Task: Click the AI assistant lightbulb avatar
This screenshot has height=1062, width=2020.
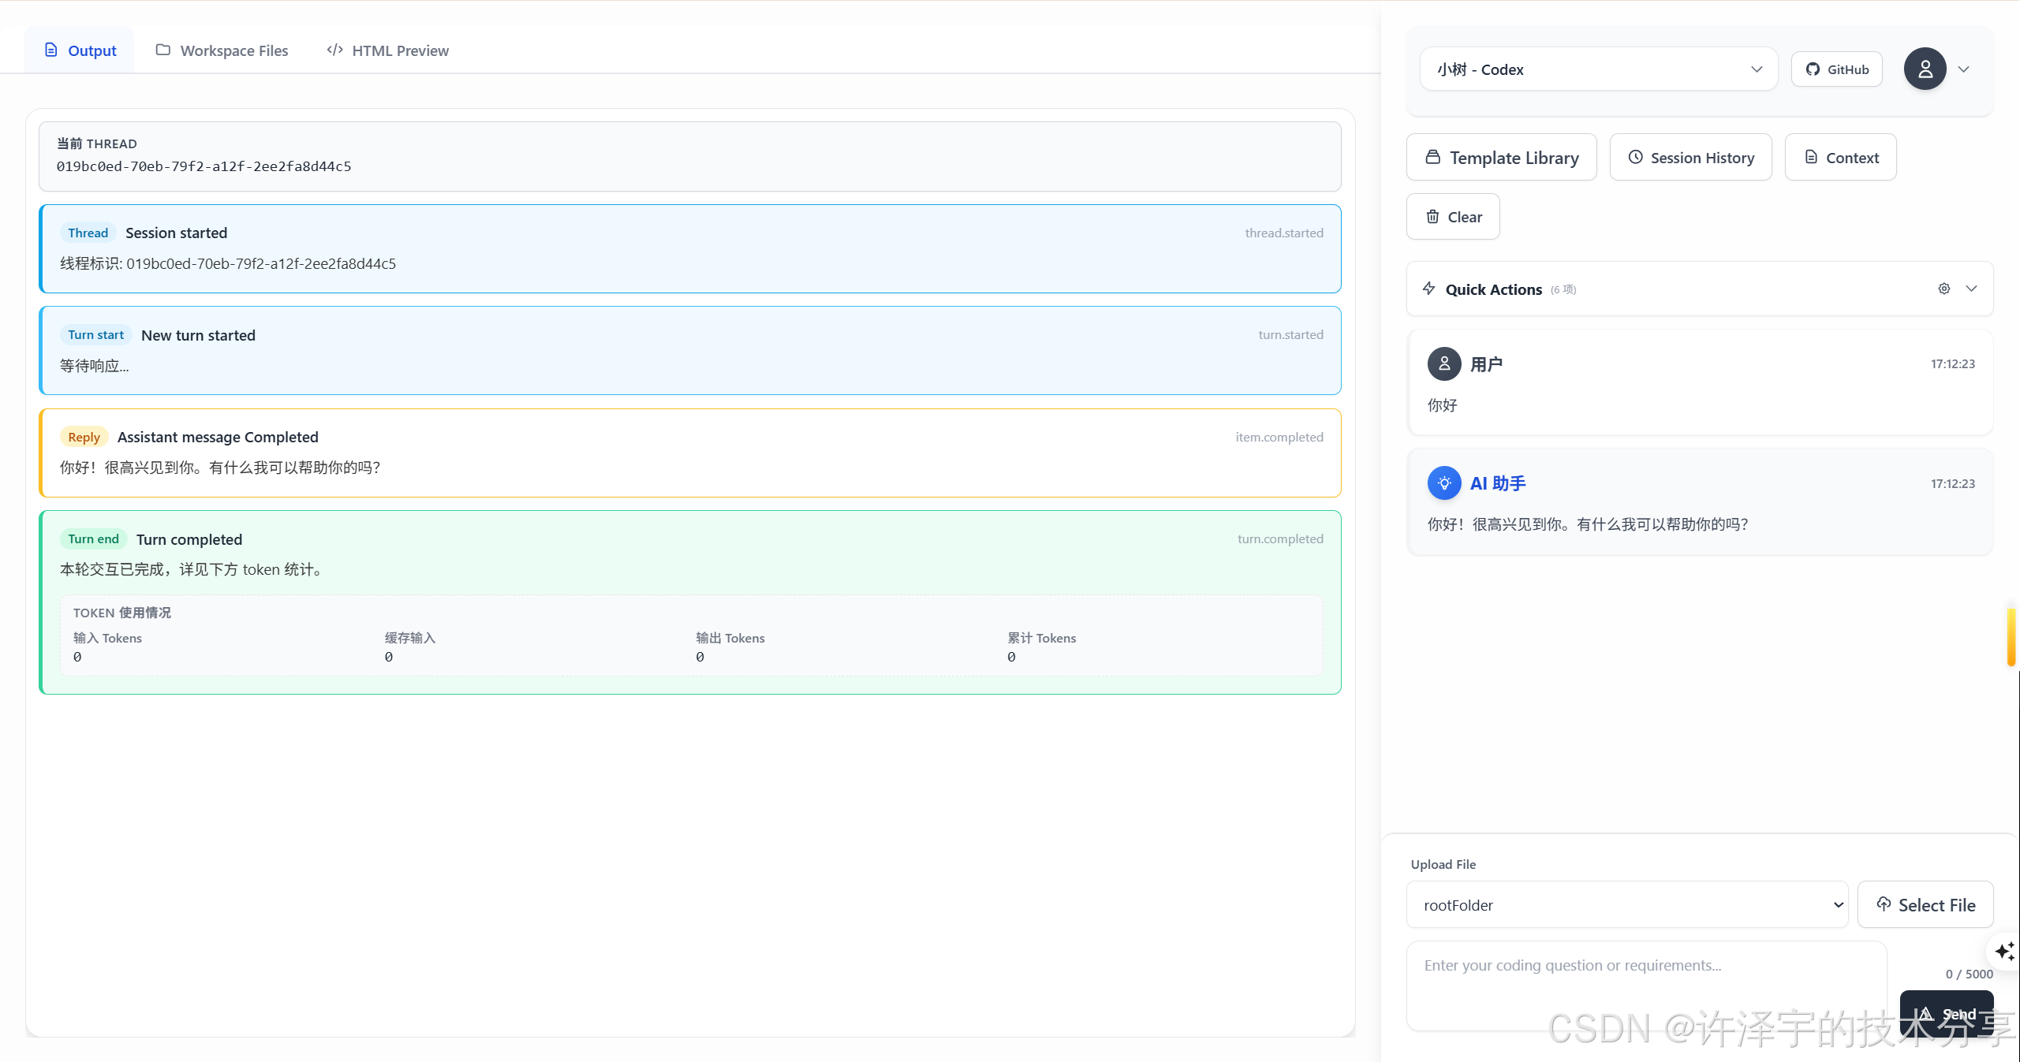Action: coord(1443,483)
